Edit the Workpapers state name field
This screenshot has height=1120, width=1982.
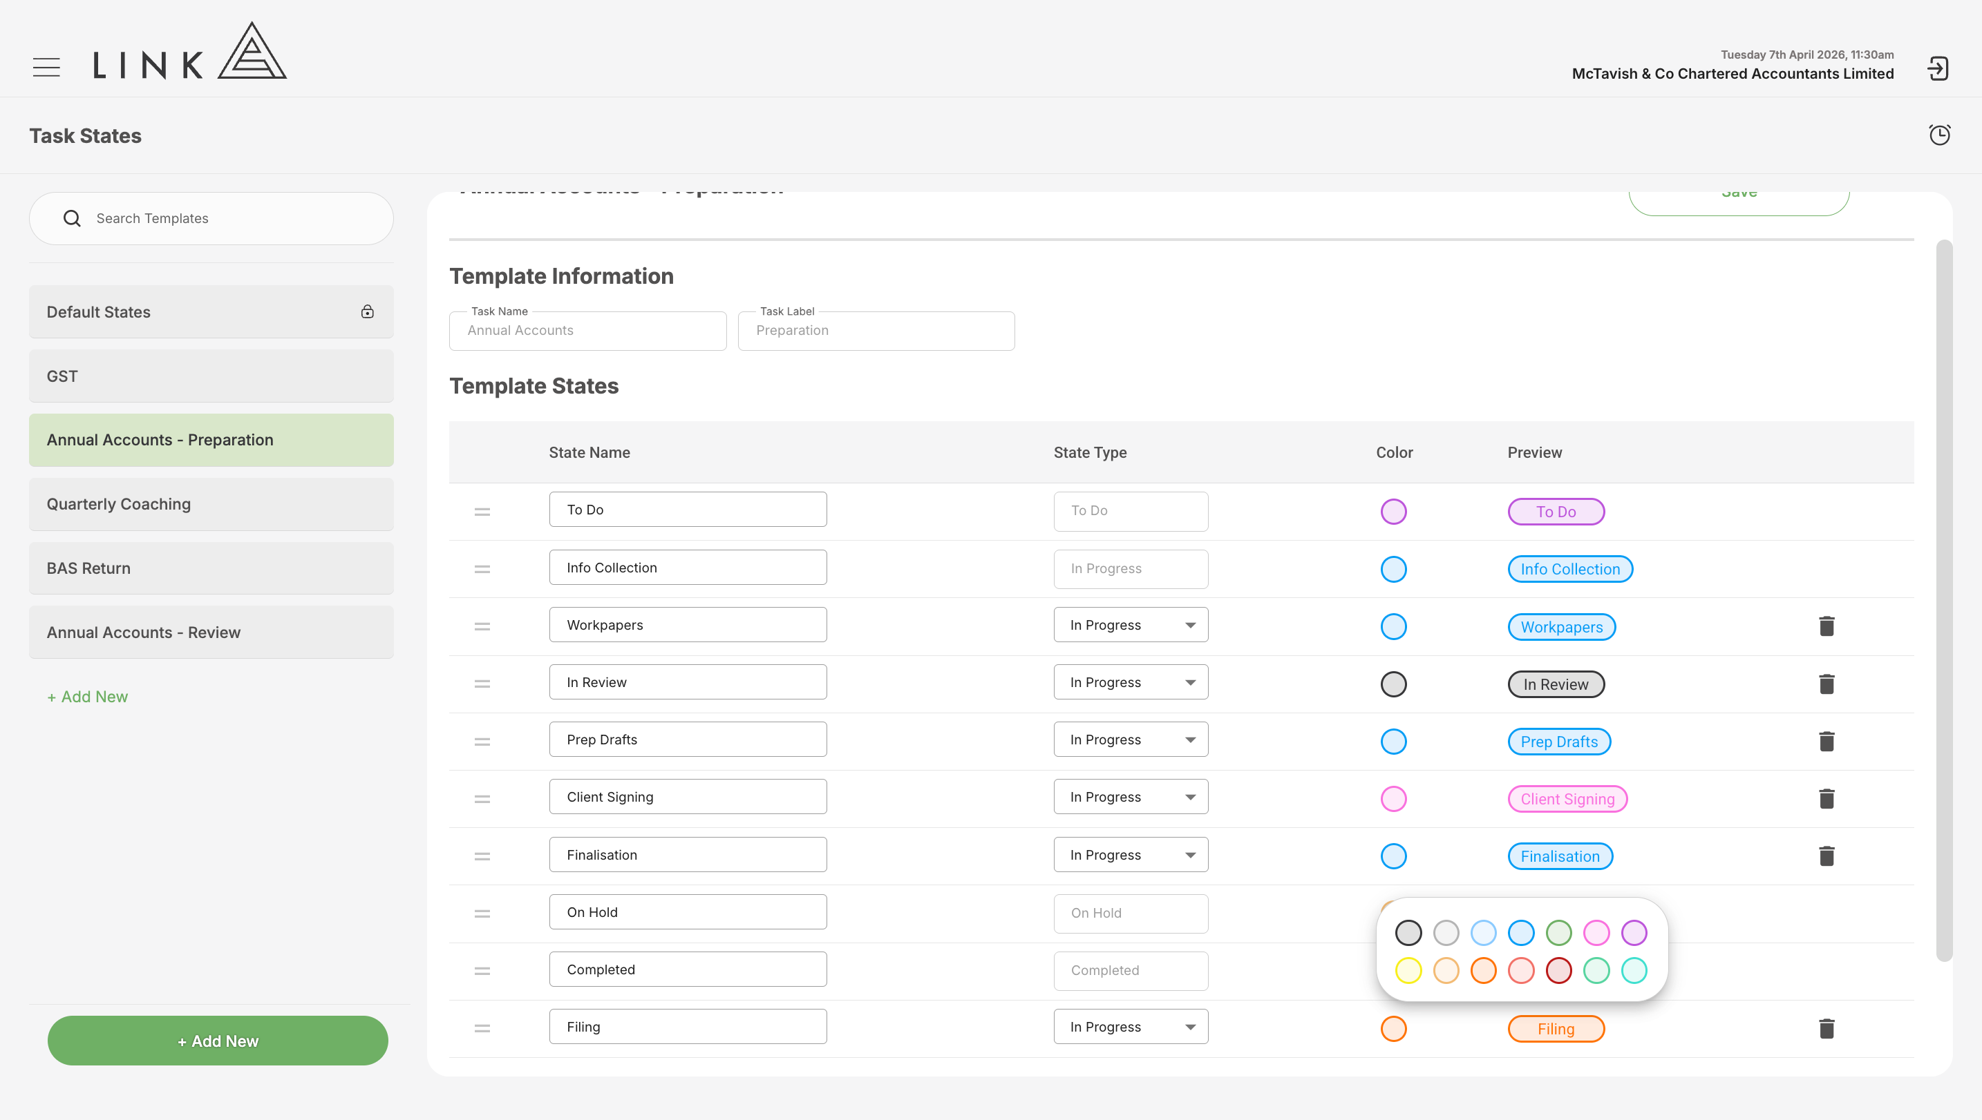[688, 625]
